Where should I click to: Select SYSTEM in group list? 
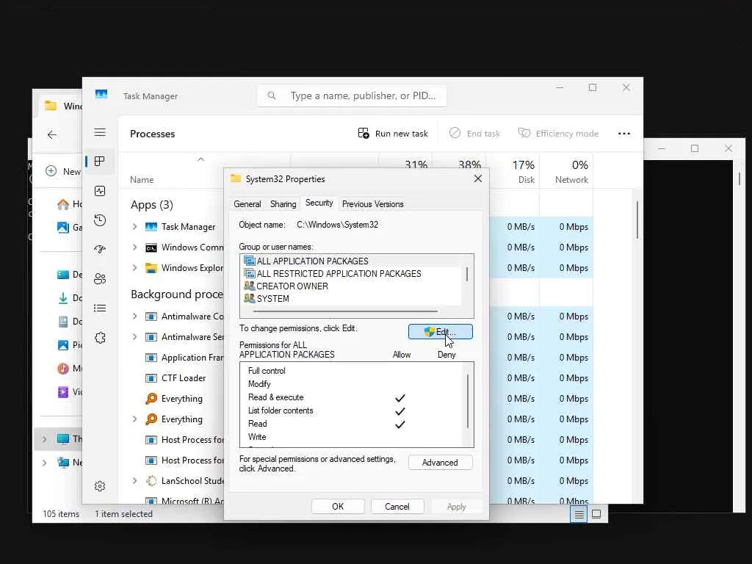(352, 298)
